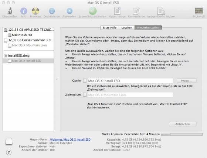Click the Image ... button

(186, 81)
